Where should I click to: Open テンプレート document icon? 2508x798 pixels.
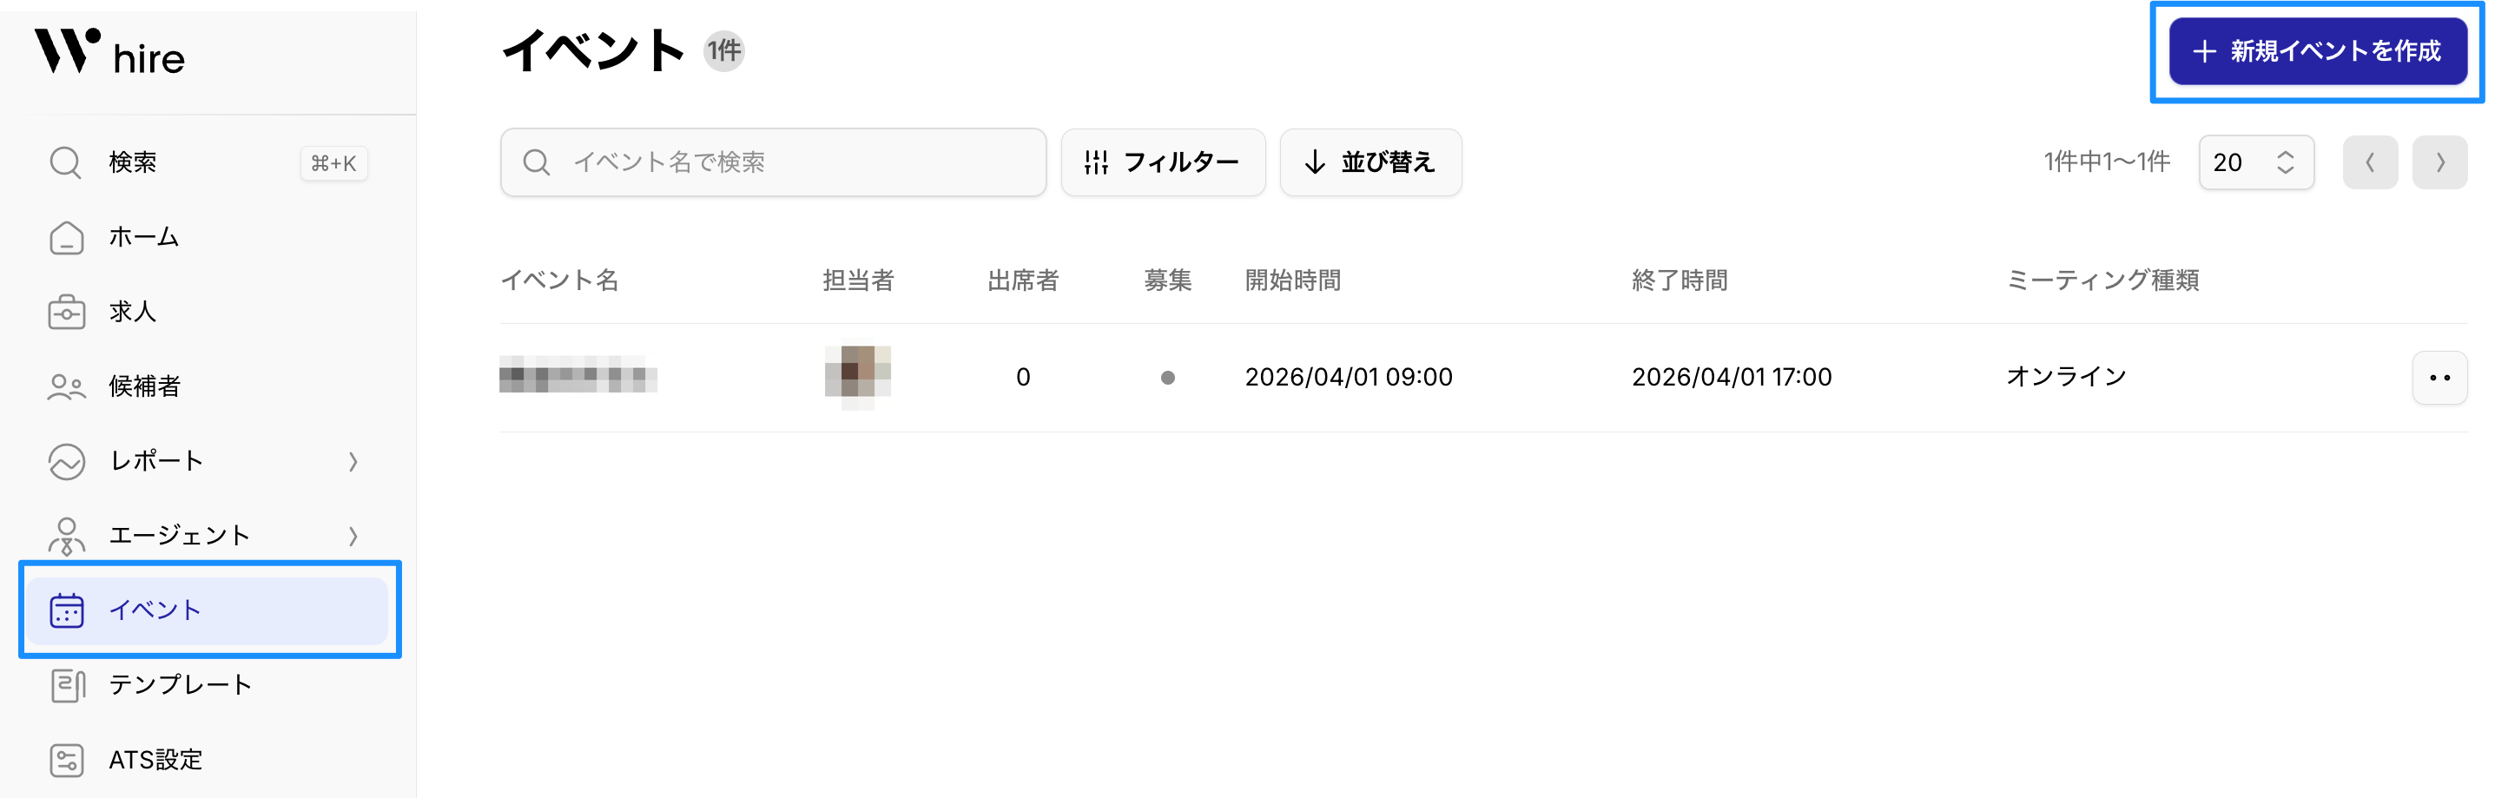tap(66, 685)
